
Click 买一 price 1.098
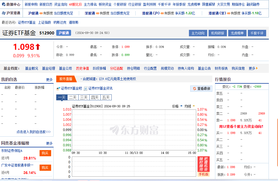click(231, 133)
